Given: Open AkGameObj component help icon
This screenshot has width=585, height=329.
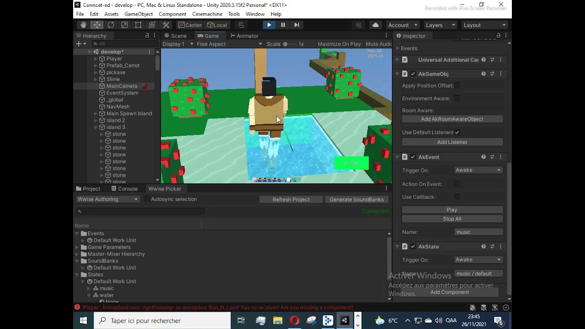Looking at the screenshot, I should (484, 74).
